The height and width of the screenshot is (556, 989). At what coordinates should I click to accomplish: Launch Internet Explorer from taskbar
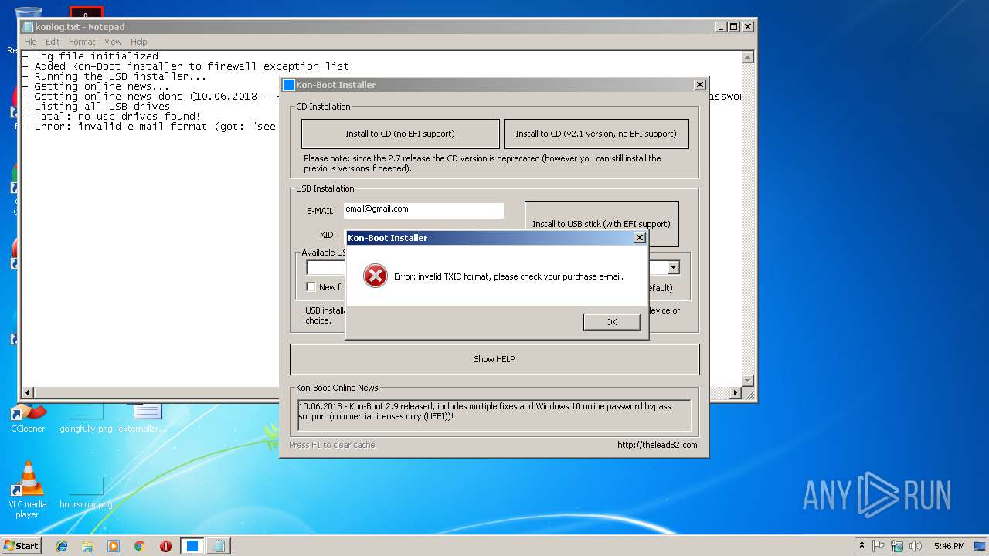62,546
